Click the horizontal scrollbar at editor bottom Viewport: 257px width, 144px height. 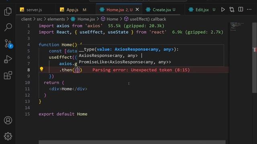[x=132, y=142]
